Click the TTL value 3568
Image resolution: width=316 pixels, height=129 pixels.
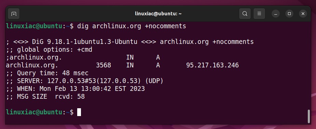click(104, 65)
